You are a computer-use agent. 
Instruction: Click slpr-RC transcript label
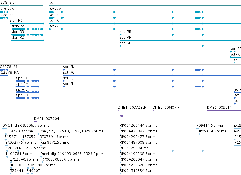point(16,21)
